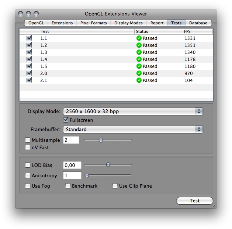The height and width of the screenshot is (229, 232).
Task: Switch to the OpenGL tab
Action: (36, 23)
